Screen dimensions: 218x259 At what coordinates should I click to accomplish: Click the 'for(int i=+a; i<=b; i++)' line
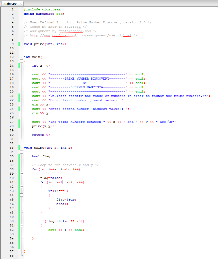56,169
